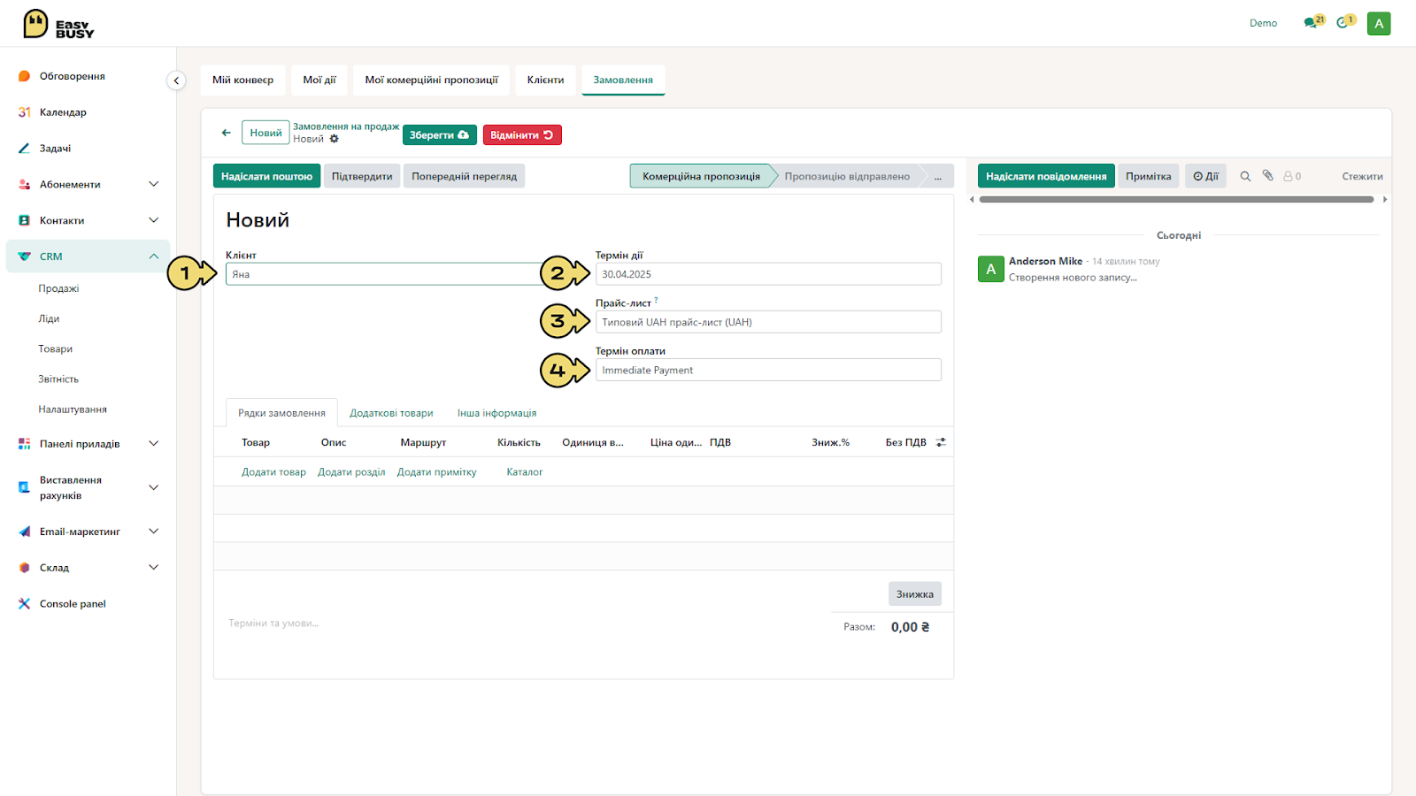Click the Підтвердити button
This screenshot has height=796, width=1416.
362,176
